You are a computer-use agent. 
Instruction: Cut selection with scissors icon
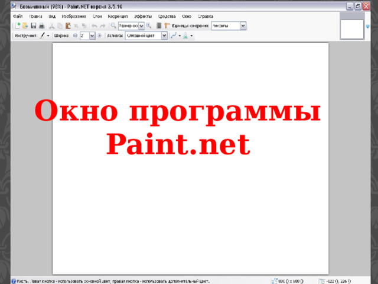click(x=51, y=26)
